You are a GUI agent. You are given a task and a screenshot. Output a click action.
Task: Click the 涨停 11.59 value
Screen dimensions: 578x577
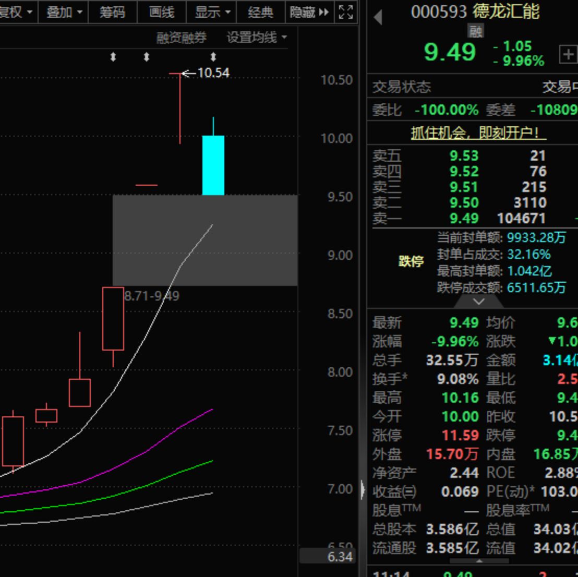tap(461, 436)
